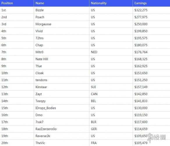This screenshot has width=170, height=146.
Task: Click the earnings value $168,325
Action: pyautogui.click(x=141, y=59)
